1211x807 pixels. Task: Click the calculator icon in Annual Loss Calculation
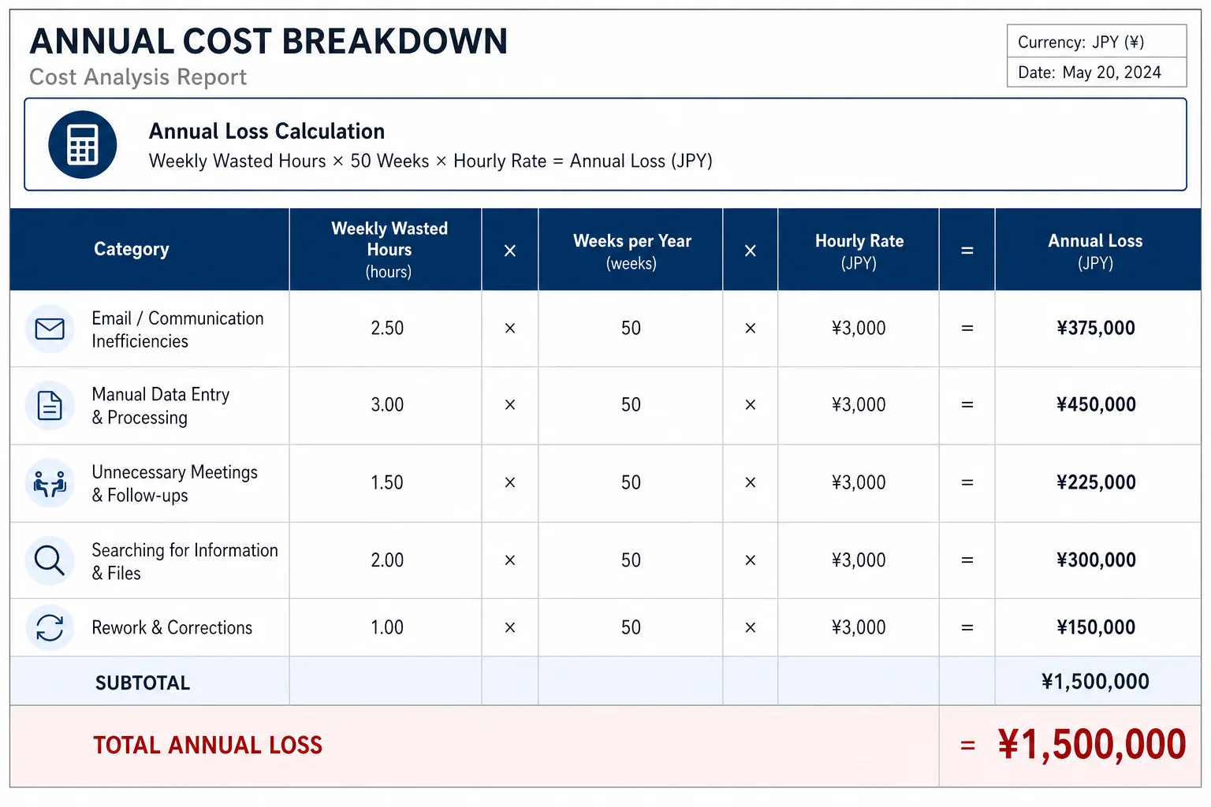click(x=83, y=145)
